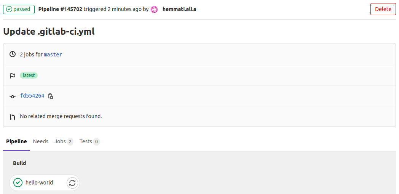Open commit fd554264 link

tap(32, 96)
